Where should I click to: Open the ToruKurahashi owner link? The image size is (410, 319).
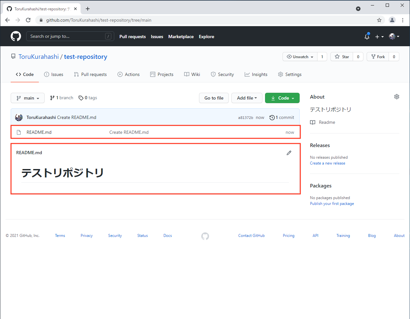39,57
